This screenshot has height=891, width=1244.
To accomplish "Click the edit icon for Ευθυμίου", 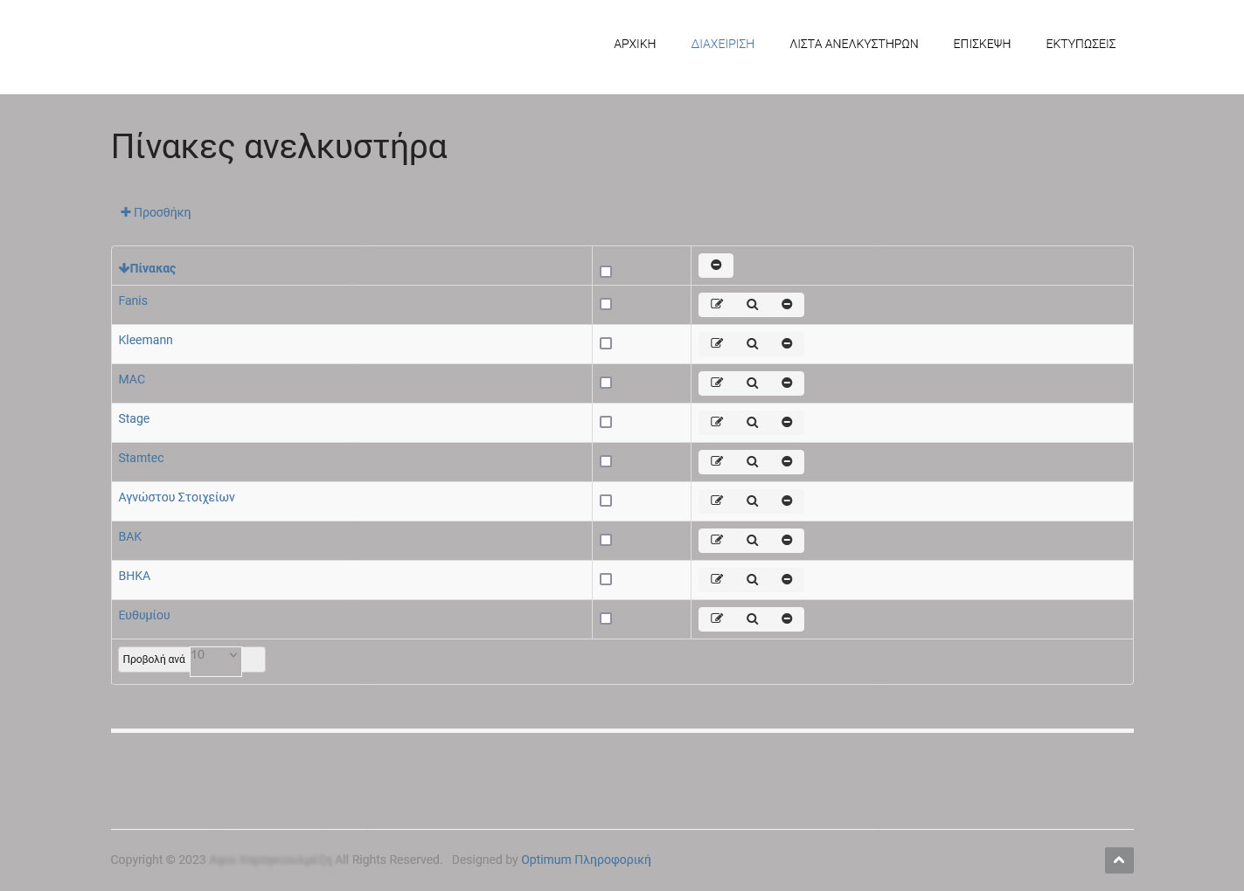I will coord(716,618).
